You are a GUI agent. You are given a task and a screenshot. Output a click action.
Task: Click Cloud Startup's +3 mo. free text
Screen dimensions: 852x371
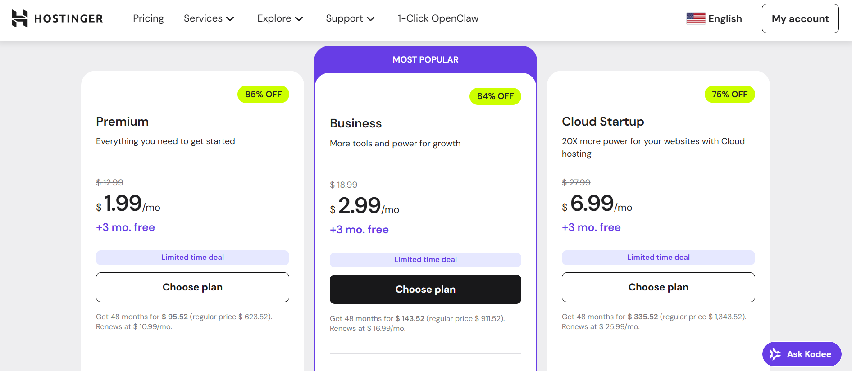point(591,227)
